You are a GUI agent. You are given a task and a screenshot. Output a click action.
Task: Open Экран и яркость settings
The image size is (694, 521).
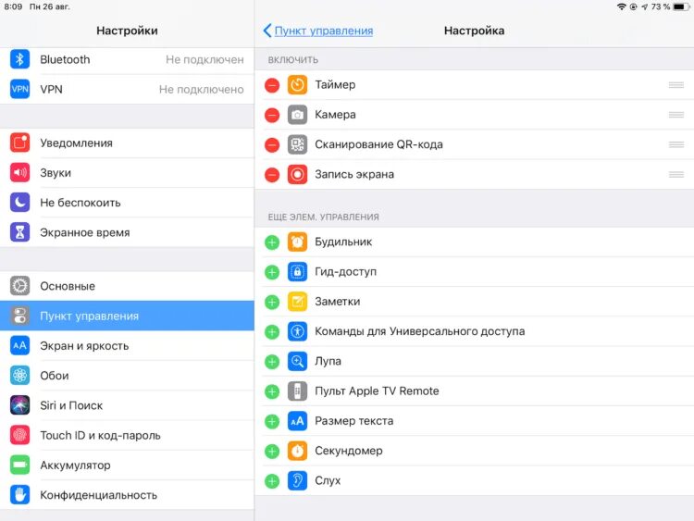pyautogui.click(x=84, y=346)
